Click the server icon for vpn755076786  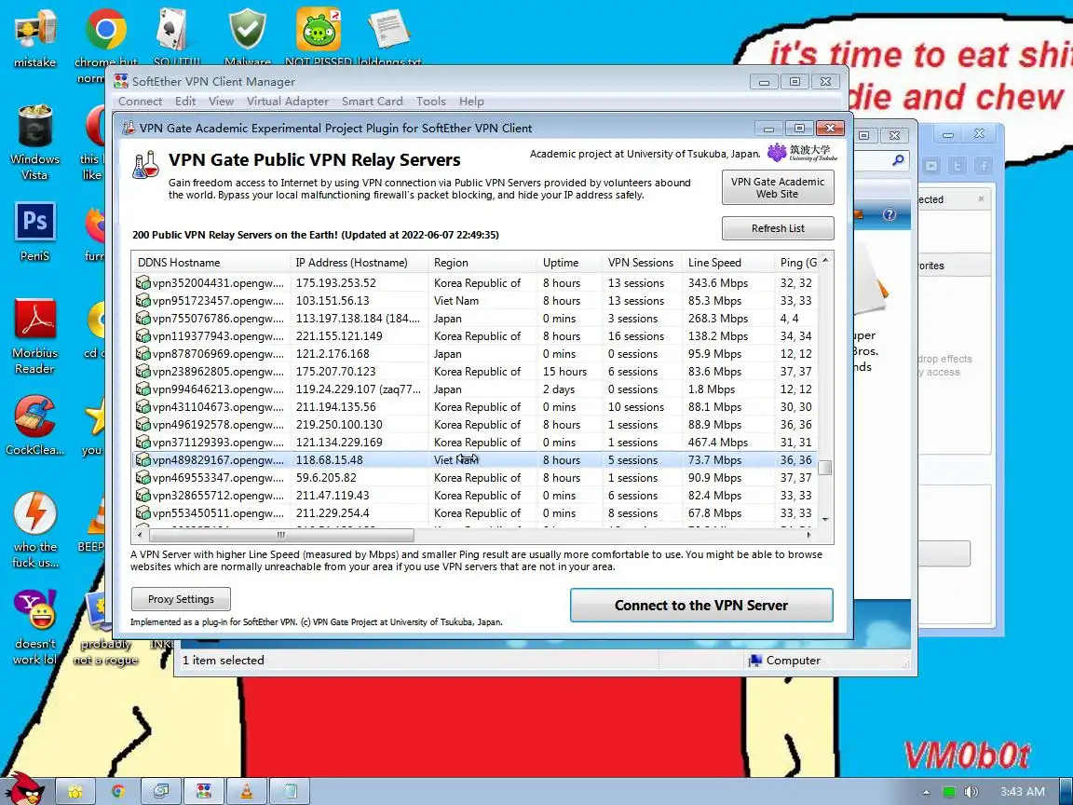[x=143, y=319]
